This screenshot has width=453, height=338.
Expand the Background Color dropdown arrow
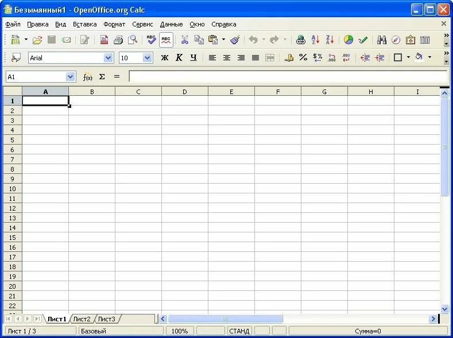(429, 57)
